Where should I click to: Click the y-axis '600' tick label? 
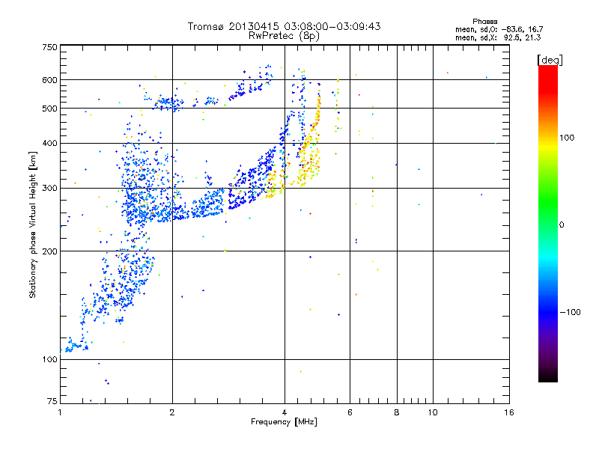pyautogui.click(x=49, y=80)
